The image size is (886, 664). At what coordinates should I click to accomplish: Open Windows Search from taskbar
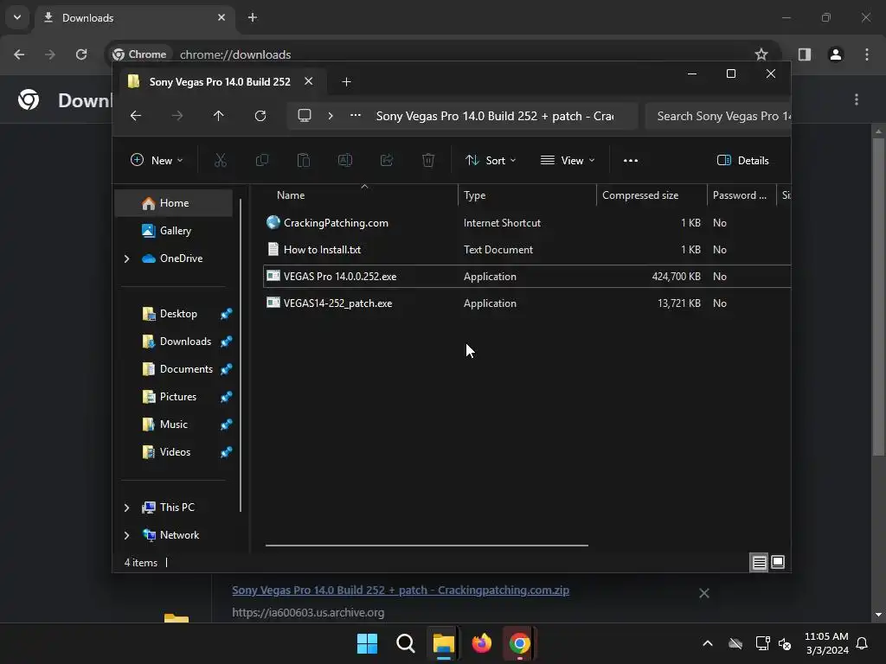[x=405, y=643]
